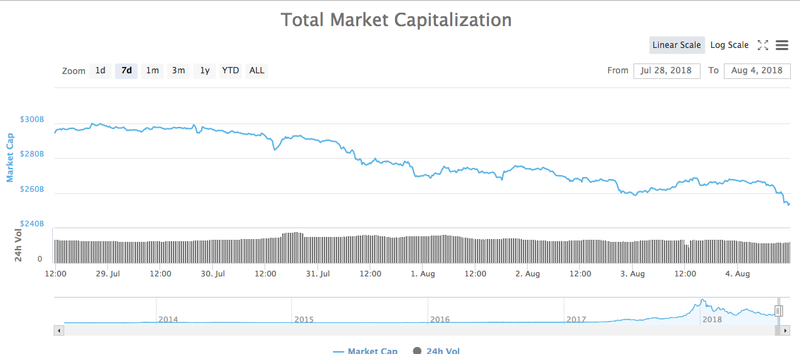Switch to Linear Scale
Viewport: 800px width, 354px height.
(x=677, y=45)
